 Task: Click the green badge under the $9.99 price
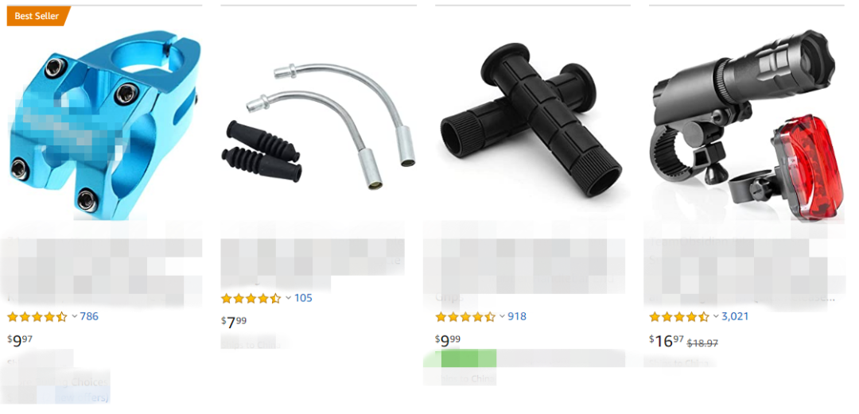pos(469,358)
